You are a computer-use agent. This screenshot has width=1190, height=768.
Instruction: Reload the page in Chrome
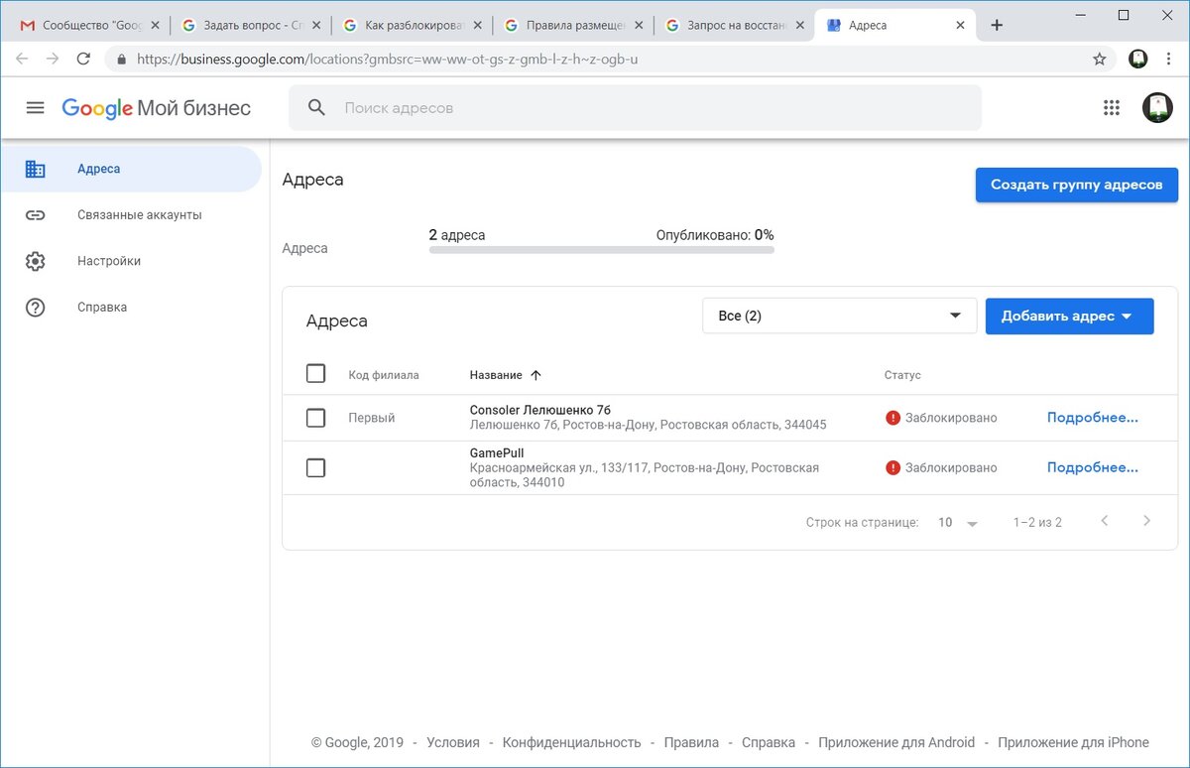click(83, 59)
